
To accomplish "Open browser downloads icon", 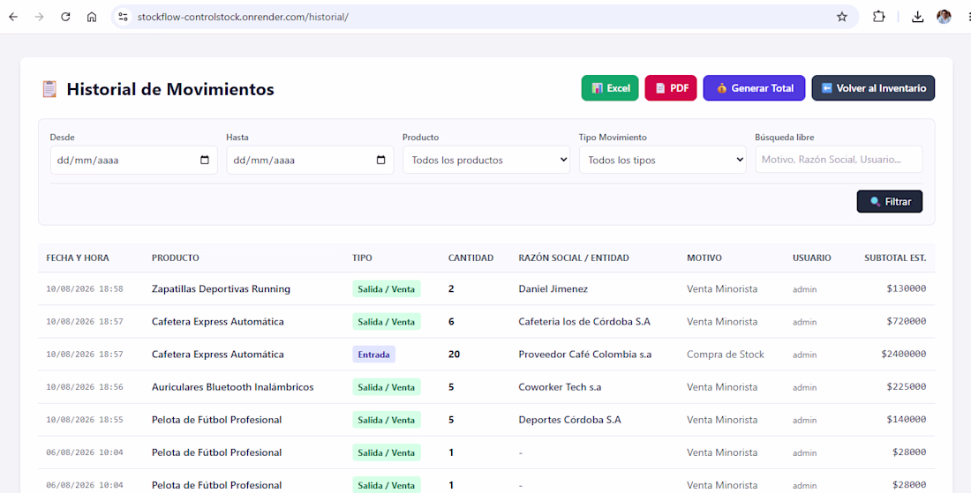I will point(918,17).
